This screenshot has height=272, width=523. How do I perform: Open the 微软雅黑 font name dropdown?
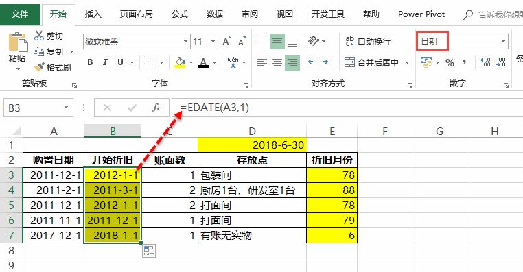click(x=186, y=42)
